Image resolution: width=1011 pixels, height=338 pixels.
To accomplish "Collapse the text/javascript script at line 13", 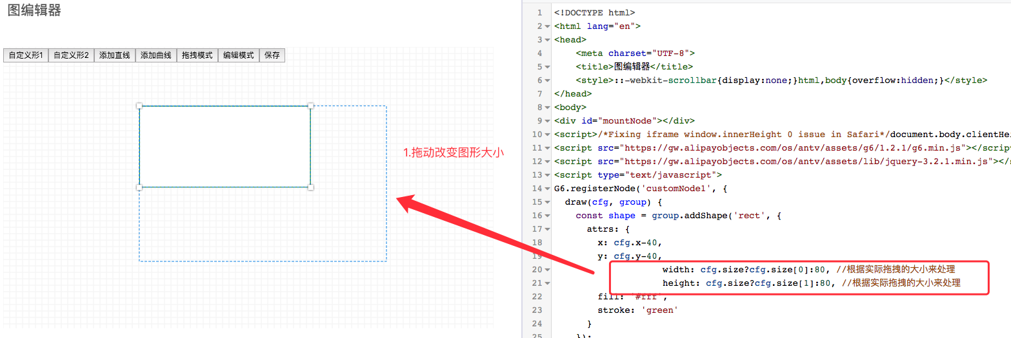I will (x=546, y=175).
